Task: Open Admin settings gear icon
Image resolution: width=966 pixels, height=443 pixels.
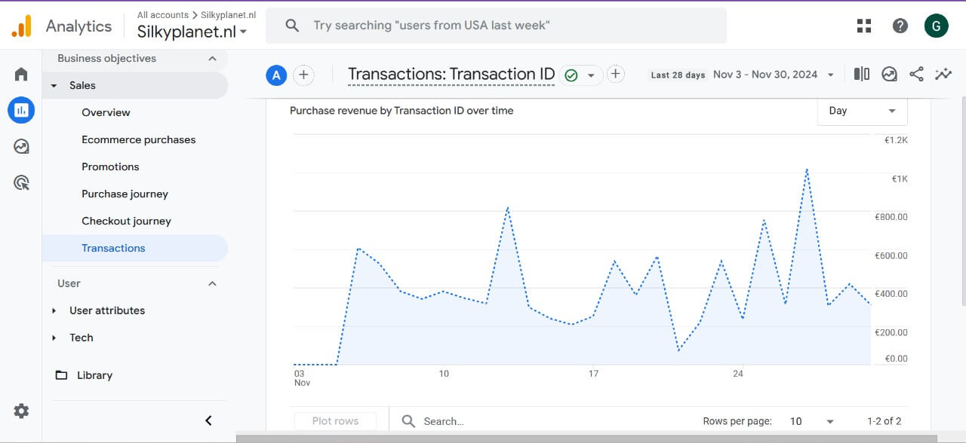Action: [x=21, y=411]
